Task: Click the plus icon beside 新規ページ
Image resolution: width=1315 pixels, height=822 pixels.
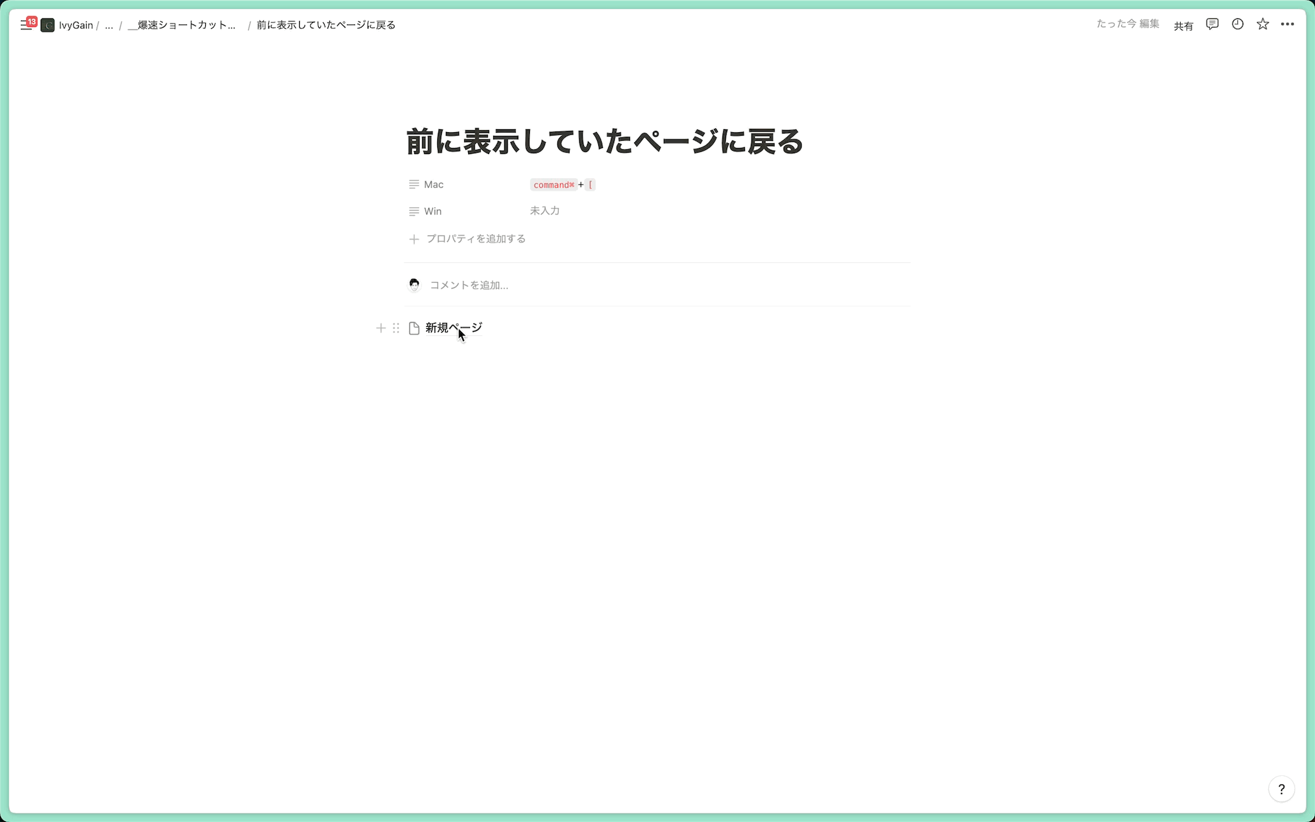Action: (381, 328)
